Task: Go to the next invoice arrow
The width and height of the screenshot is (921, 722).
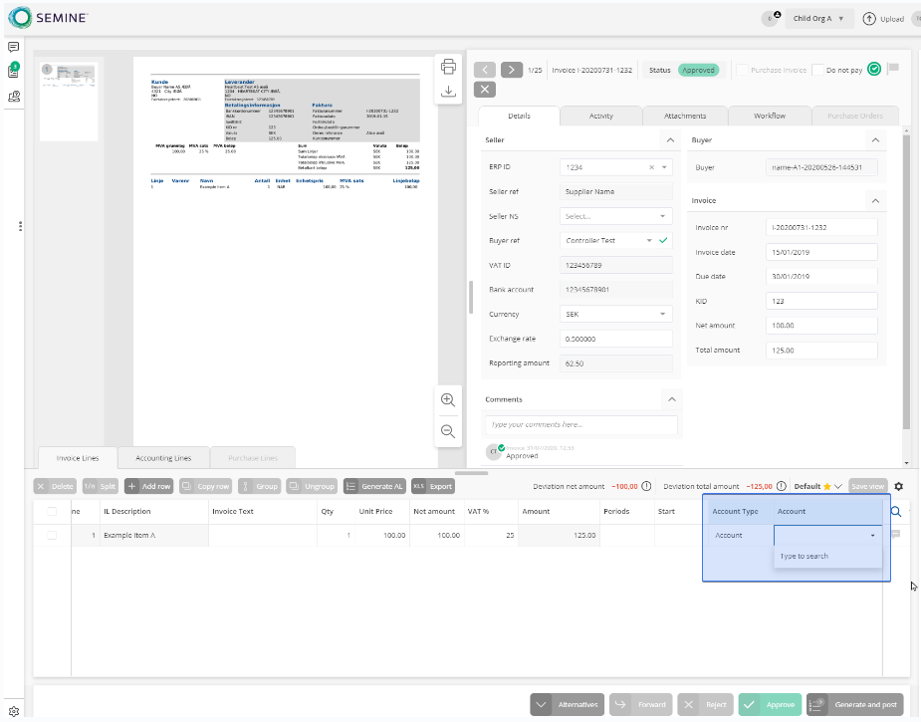Action: pos(512,70)
